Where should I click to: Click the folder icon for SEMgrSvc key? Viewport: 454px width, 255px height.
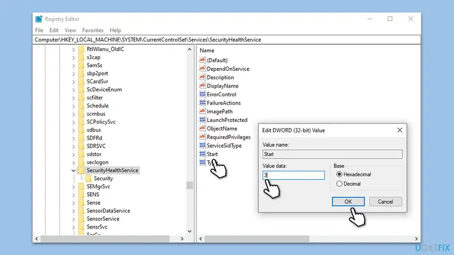(x=81, y=187)
